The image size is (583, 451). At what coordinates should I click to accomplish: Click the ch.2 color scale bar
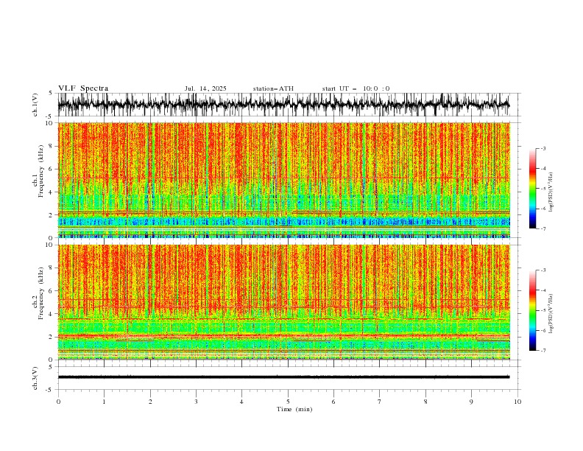(x=532, y=310)
